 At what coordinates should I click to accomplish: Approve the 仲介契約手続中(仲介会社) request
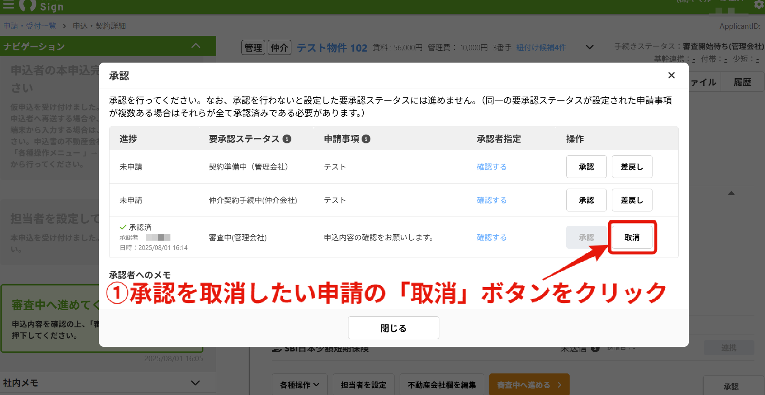[x=586, y=200]
